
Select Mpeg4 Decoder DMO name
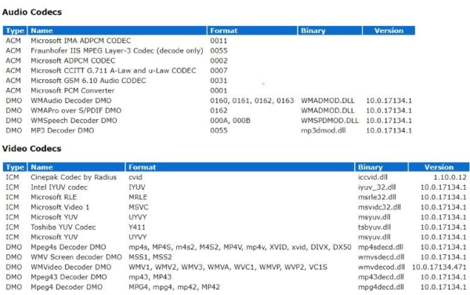(x=67, y=287)
